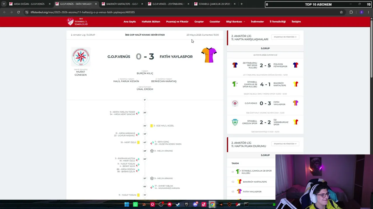Click player name 19 - Mert Özlü at 47'
The height and width of the screenshot is (209, 373).
click(x=129, y=143)
